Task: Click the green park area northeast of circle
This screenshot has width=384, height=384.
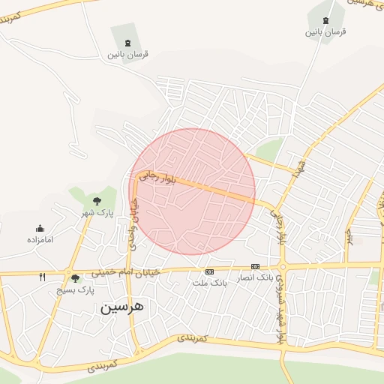Action: click(x=268, y=149)
